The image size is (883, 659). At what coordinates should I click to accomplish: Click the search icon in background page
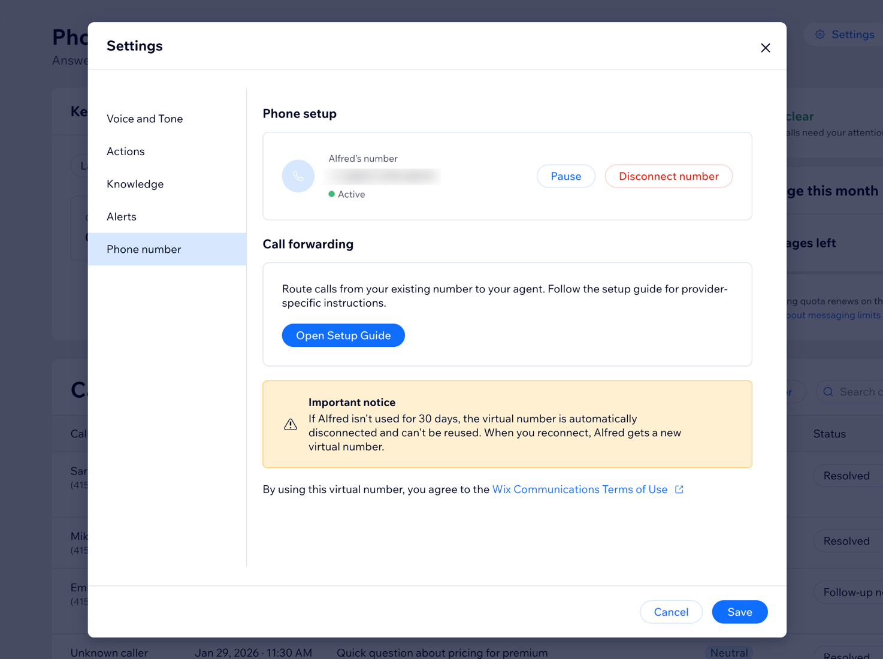pyautogui.click(x=828, y=392)
